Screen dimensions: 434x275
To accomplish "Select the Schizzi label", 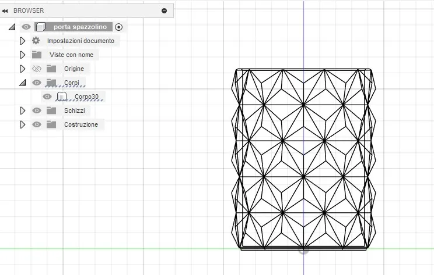I will click(x=75, y=110).
